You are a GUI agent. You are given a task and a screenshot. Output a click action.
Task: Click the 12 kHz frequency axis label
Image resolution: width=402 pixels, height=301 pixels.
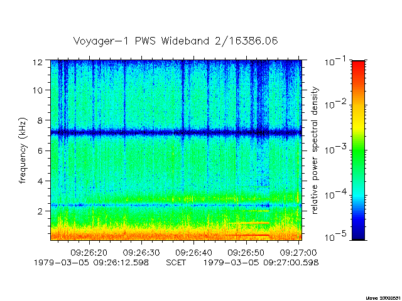(38, 62)
